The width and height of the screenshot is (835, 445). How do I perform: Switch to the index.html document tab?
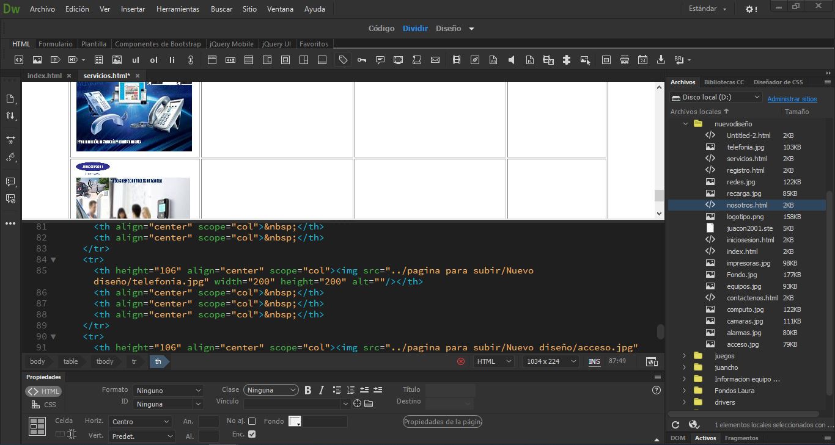45,76
